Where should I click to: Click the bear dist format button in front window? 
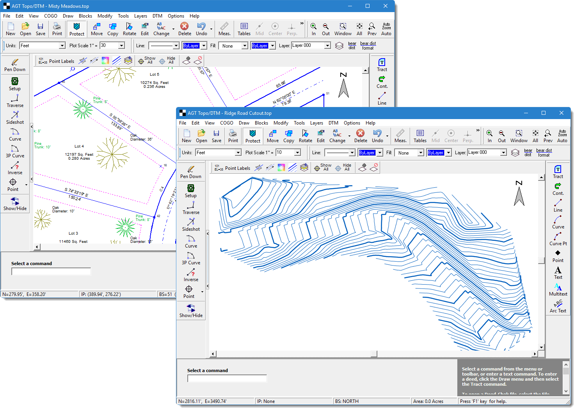point(544,153)
